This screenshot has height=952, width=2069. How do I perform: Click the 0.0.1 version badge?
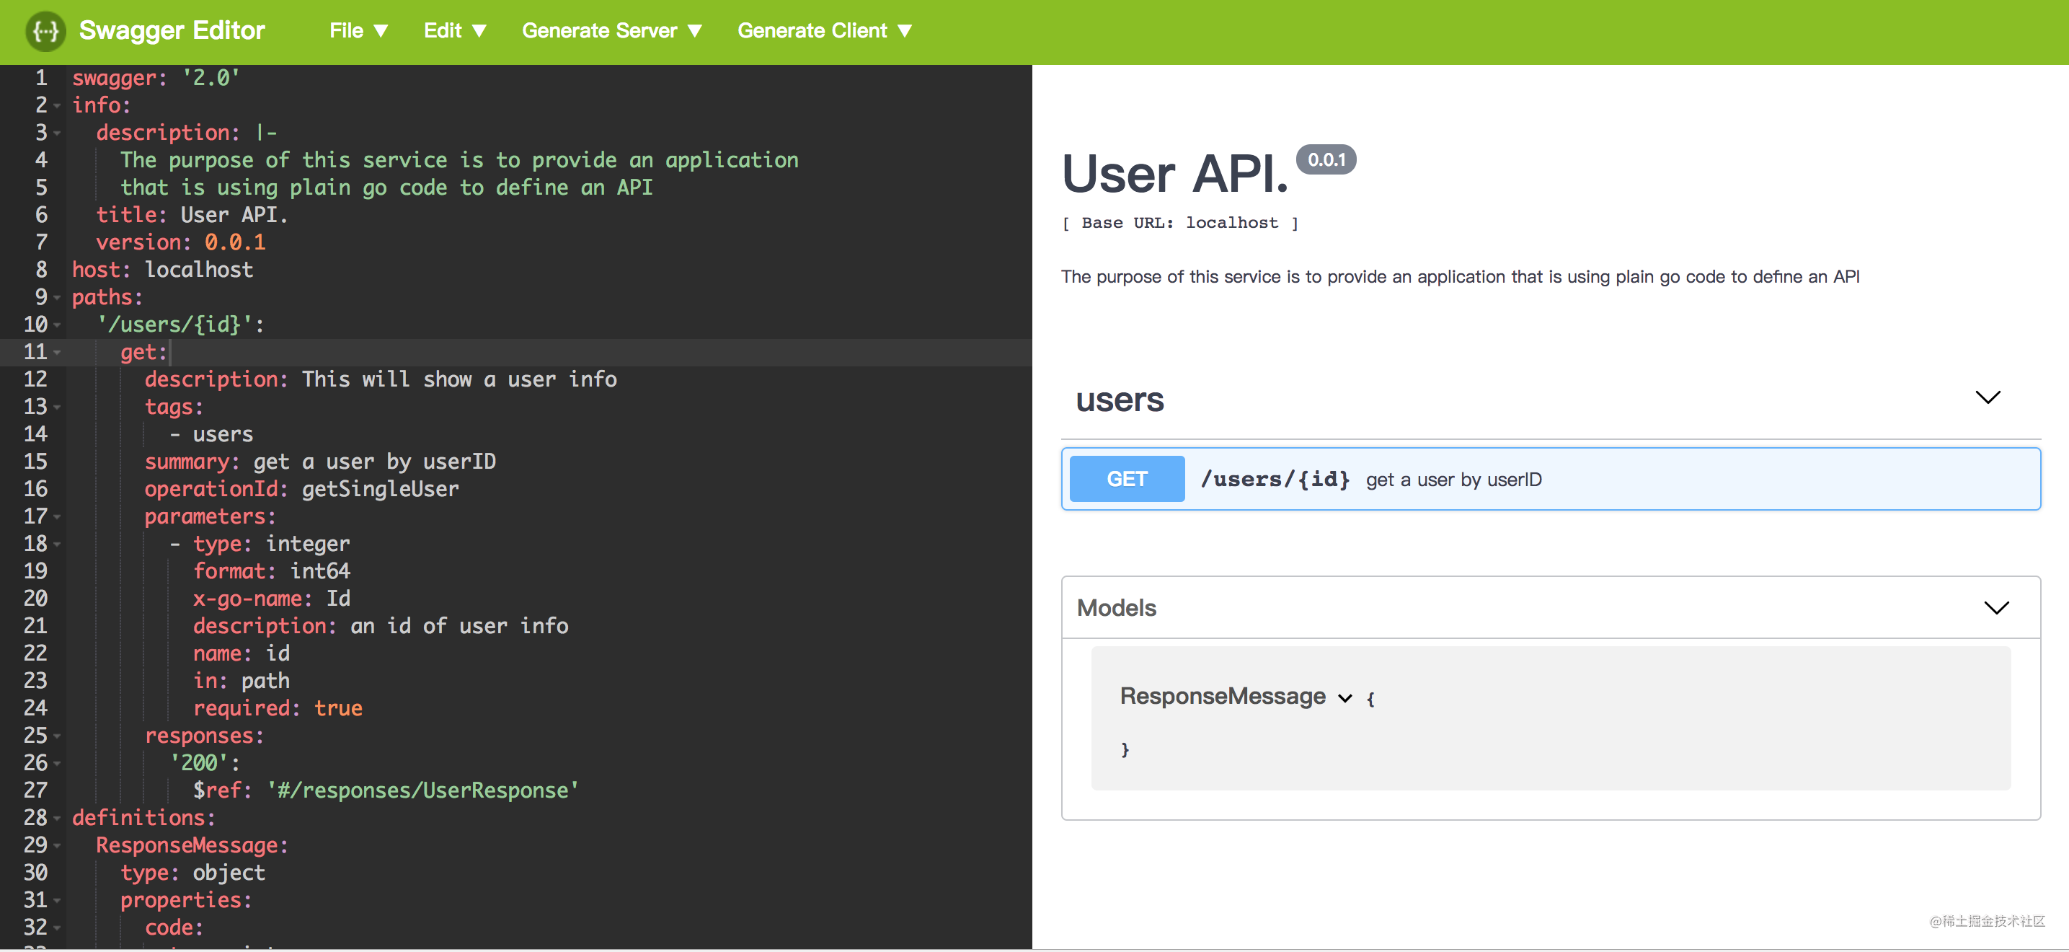click(1326, 160)
